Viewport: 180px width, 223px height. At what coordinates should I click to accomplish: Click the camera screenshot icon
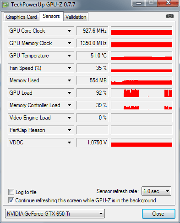point(170,16)
